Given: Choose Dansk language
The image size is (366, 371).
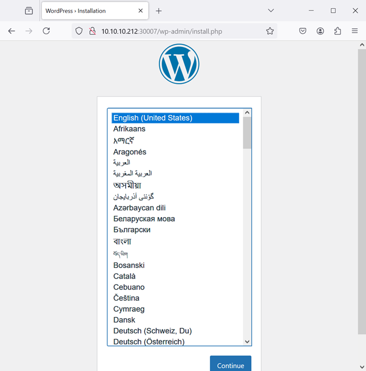Looking at the screenshot, I should point(176,320).
